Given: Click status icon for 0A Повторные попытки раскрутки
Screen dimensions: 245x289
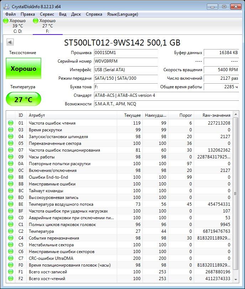Looking at the screenshot, I should tap(11, 163).
